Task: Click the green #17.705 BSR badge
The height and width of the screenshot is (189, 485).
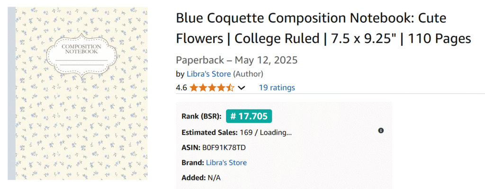Action: pyautogui.click(x=249, y=117)
